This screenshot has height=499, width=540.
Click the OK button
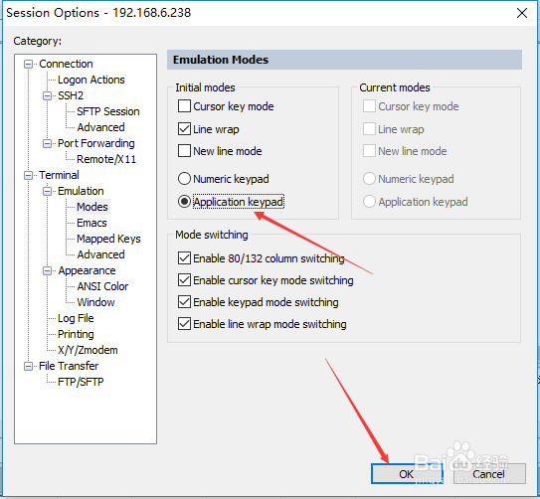(x=407, y=474)
